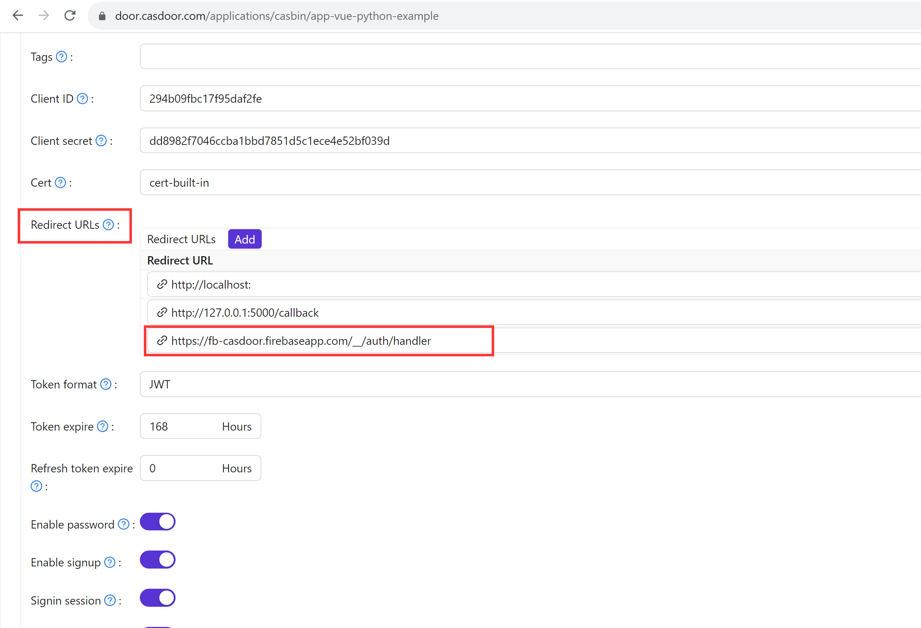Viewport: 921px width, 628px height.
Task: Toggle Signin session off
Action: click(x=157, y=597)
